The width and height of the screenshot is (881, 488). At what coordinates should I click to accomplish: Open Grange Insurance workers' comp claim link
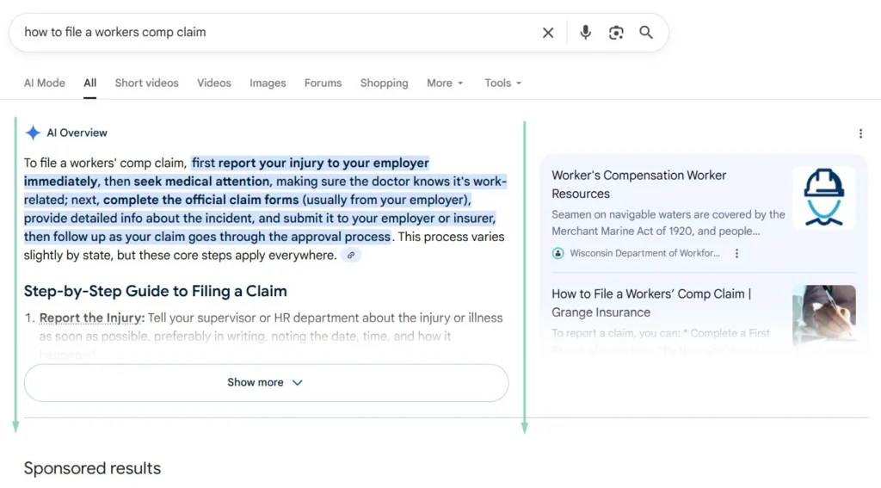(651, 303)
